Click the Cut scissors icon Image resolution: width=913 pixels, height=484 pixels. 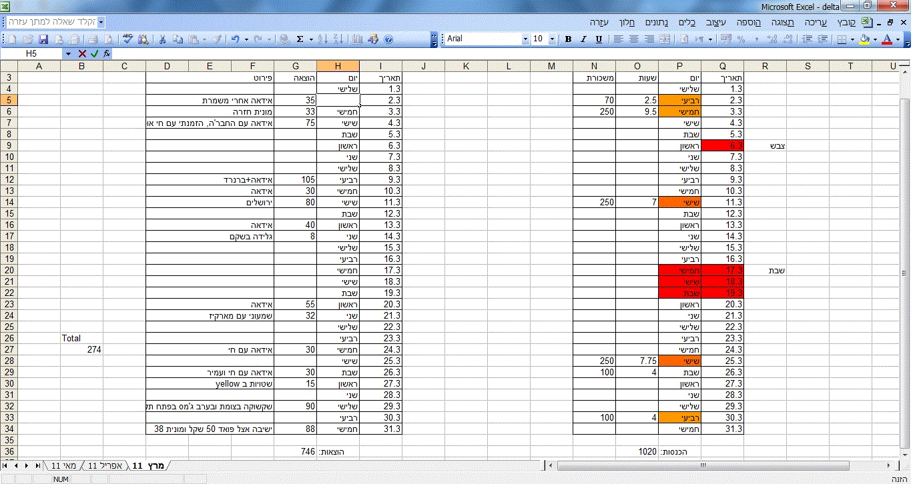pos(162,39)
